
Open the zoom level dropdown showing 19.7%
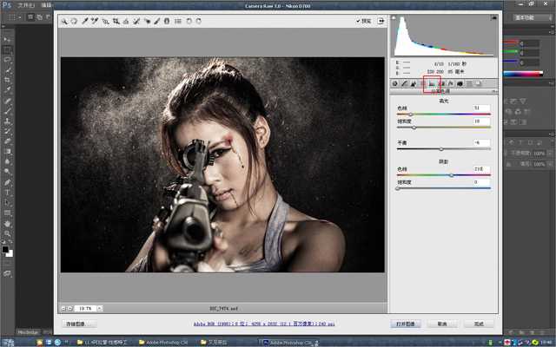pyautogui.click(x=87, y=308)
